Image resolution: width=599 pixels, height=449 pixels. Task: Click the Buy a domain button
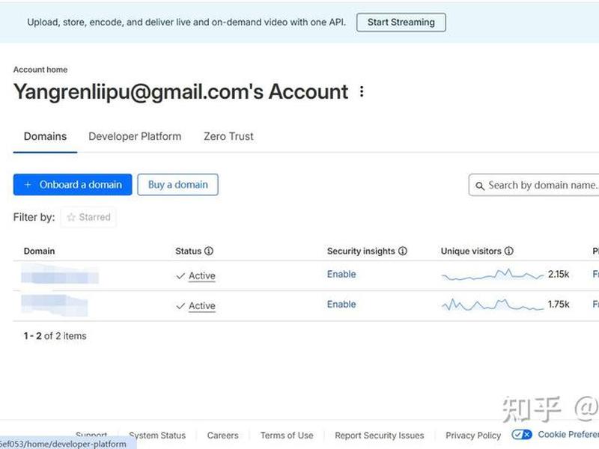point(178,185)
